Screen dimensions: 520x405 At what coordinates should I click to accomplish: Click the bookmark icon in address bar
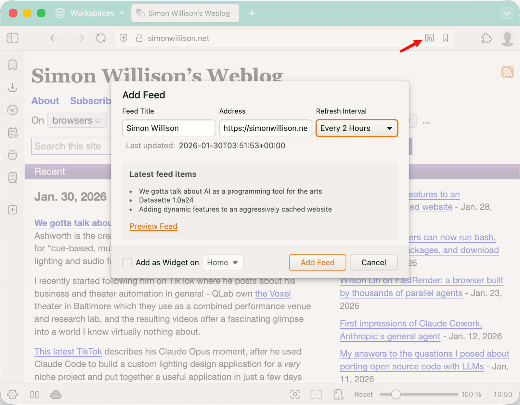coord(445,38)
